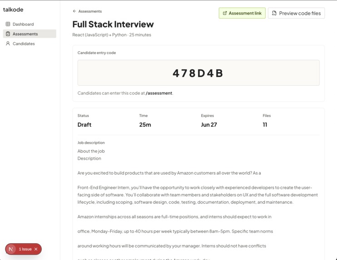Screen dimensions: 337x260
Task: Click the external link icon on Assessment link
Action: coord(225,13)
